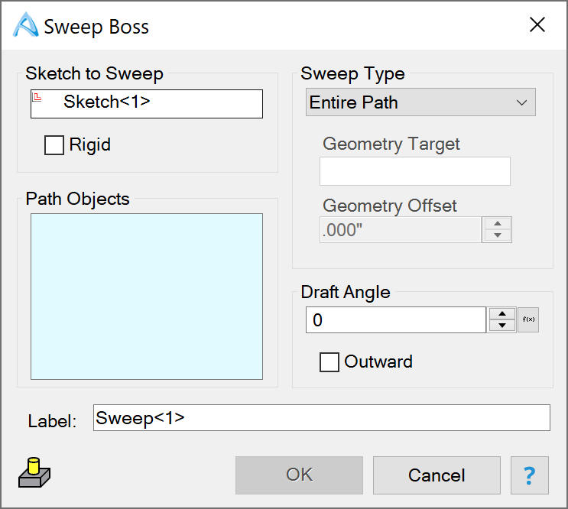
Task: Click the sketch icon beside Sketch<1>
Action: [37, 97]
